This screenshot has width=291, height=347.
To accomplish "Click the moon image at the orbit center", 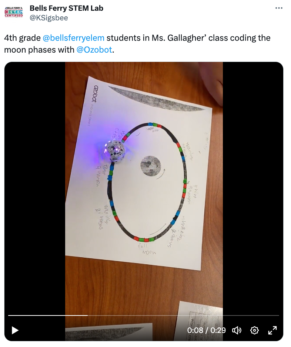I will coord(151,166).
